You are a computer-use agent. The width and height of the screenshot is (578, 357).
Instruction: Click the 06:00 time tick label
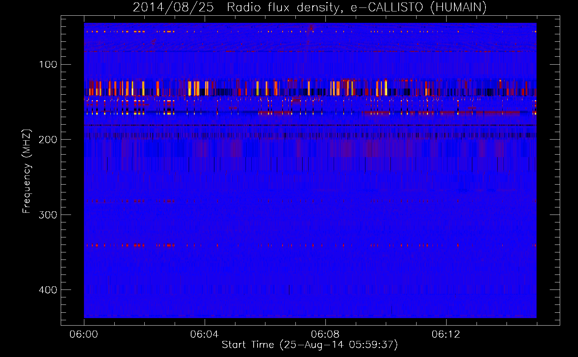click(x=84, y=334)
